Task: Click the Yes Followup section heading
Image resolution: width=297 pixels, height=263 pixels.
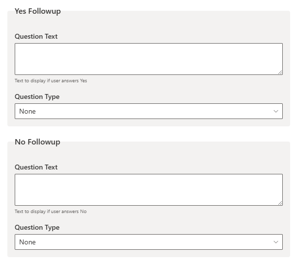Action: [x=38, y=11]
